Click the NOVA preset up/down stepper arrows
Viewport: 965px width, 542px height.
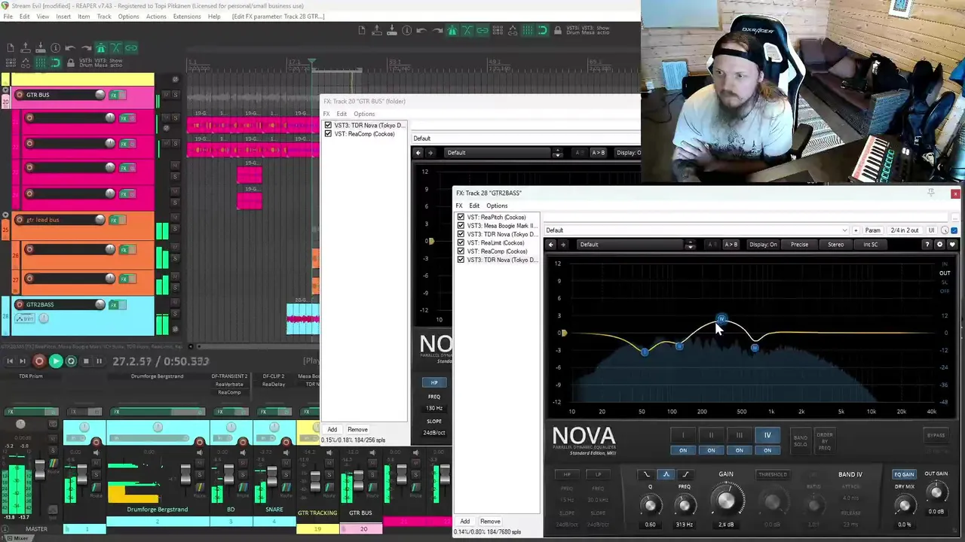pos(690,245)
